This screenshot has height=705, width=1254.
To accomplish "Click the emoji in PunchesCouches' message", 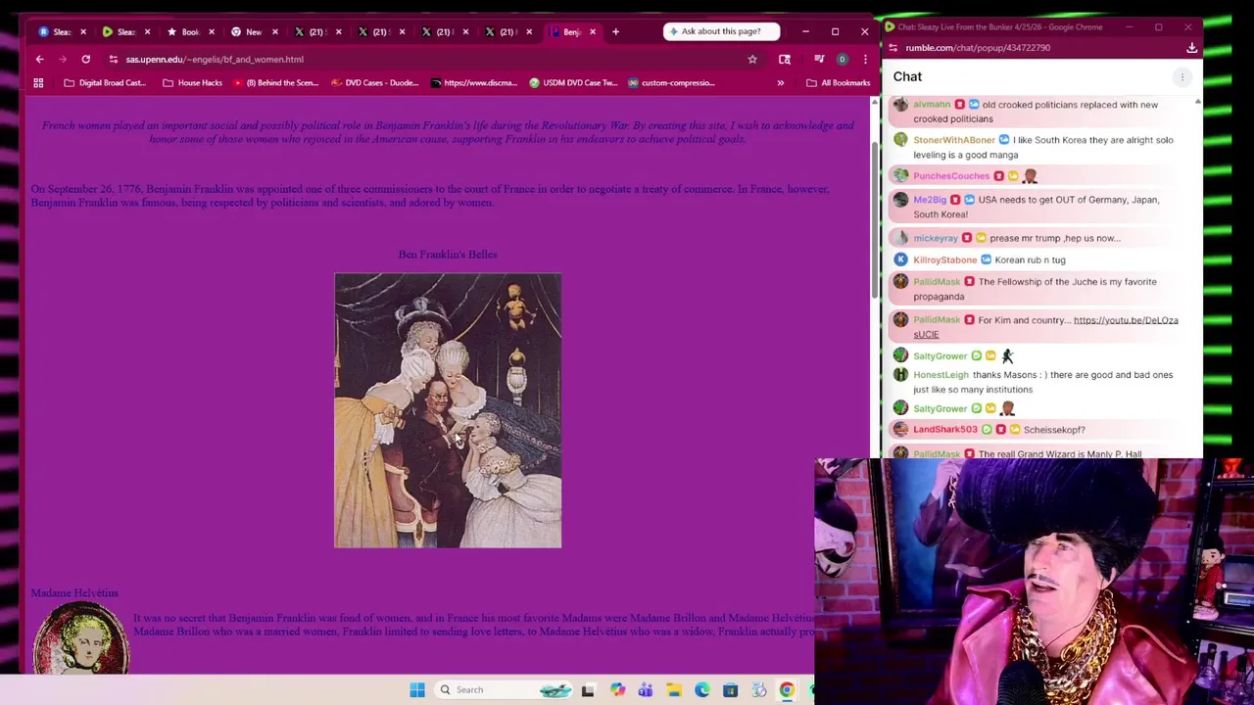I will [1030, 176].
